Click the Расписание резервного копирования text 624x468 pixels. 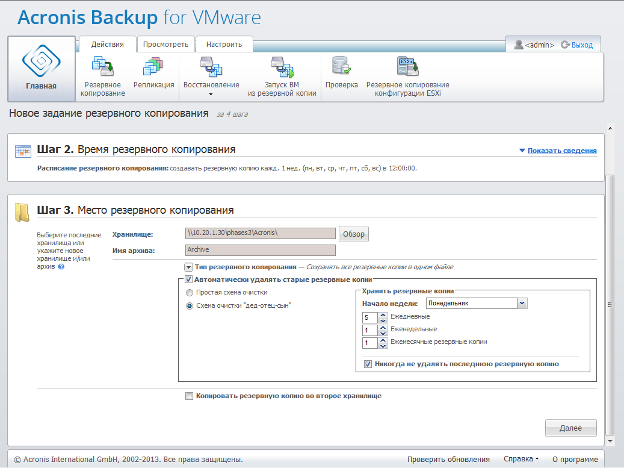click(x=227, y=169)
